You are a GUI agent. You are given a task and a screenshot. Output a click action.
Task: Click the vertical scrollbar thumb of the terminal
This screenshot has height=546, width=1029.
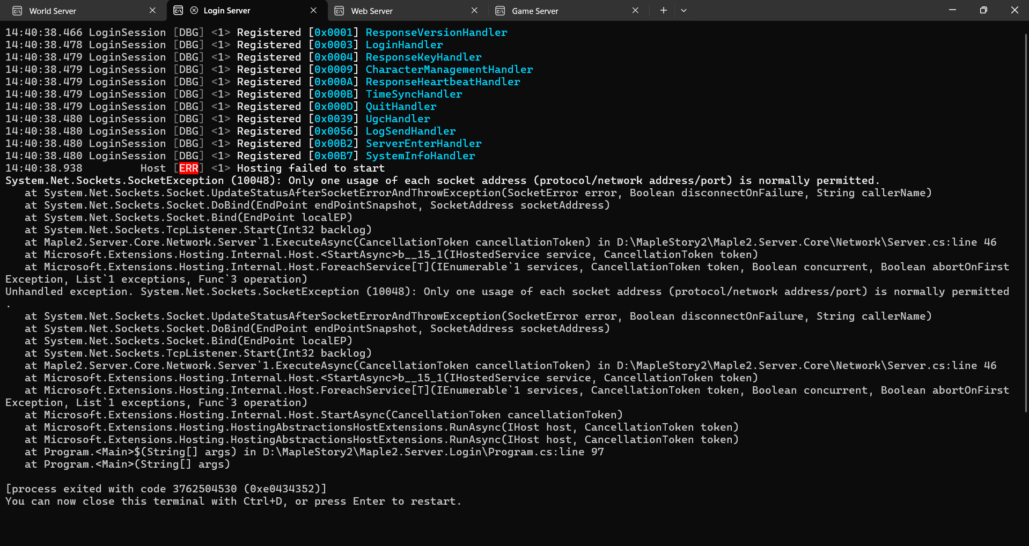pyautogui.click(x=1026, y=223)
